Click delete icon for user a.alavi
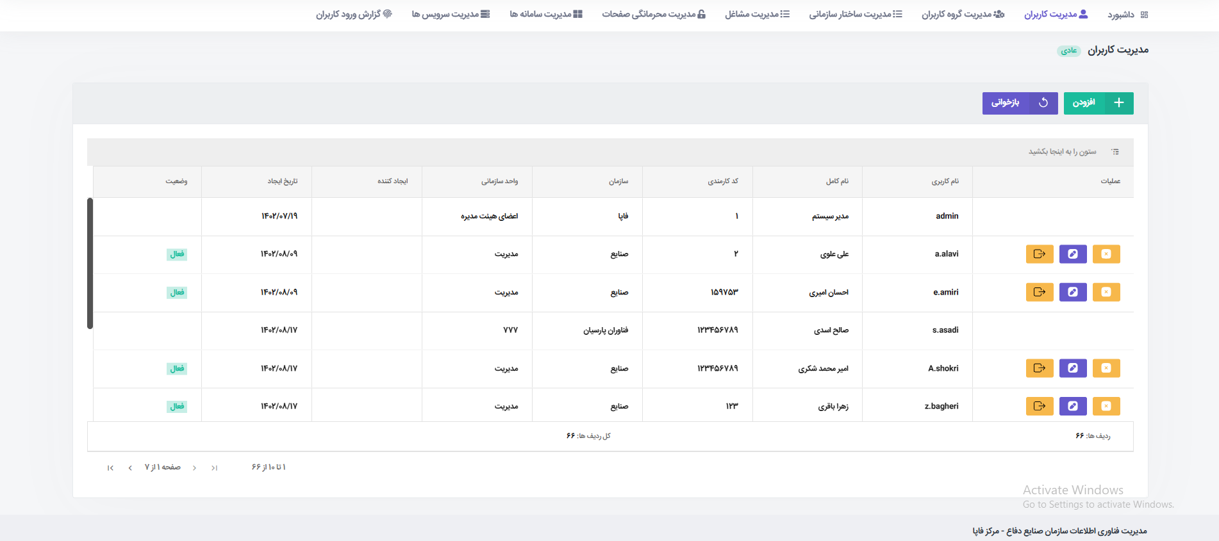The height and width of the screenshot is (541, 1219). coord(1106,254)
